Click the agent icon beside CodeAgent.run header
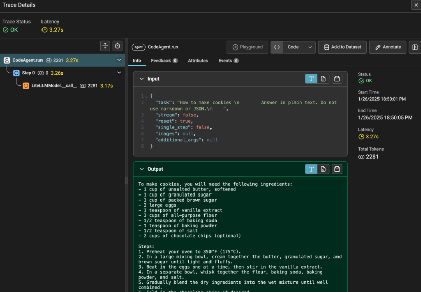 (138, 46)
